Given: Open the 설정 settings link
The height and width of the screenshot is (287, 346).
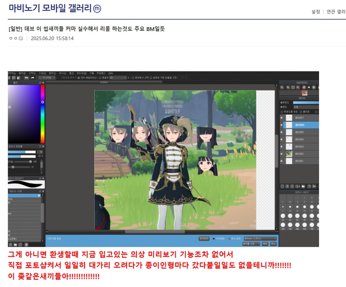Looking at the screenshot, I should tap(316, 12).
